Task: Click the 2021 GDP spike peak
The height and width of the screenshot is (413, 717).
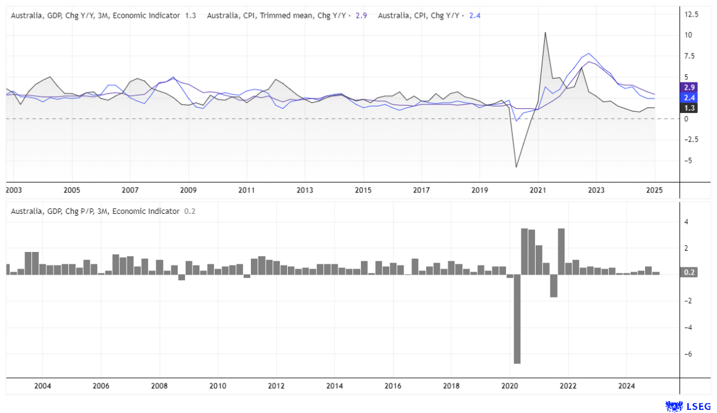Action: point(545,32)
